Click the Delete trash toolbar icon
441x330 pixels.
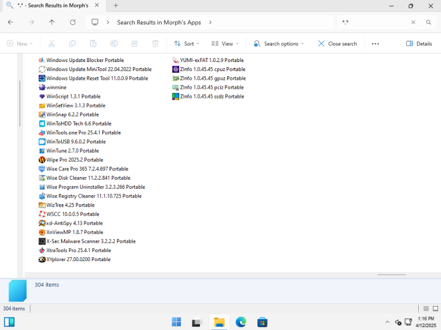(155, 44)
